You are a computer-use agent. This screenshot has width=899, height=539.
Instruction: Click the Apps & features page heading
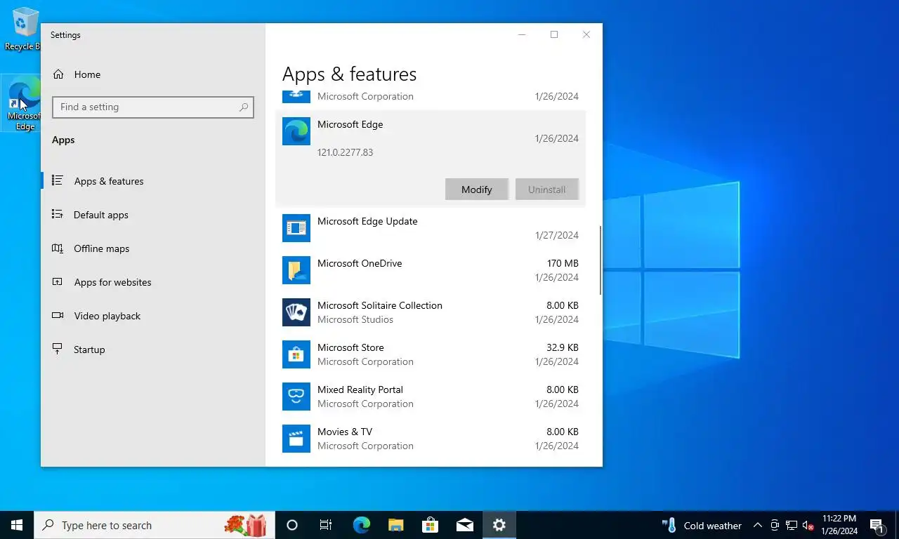pos(350,74)
